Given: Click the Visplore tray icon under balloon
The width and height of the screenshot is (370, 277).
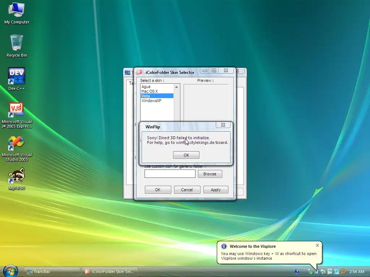Looking at the screenshot, I should coord(317,272).
